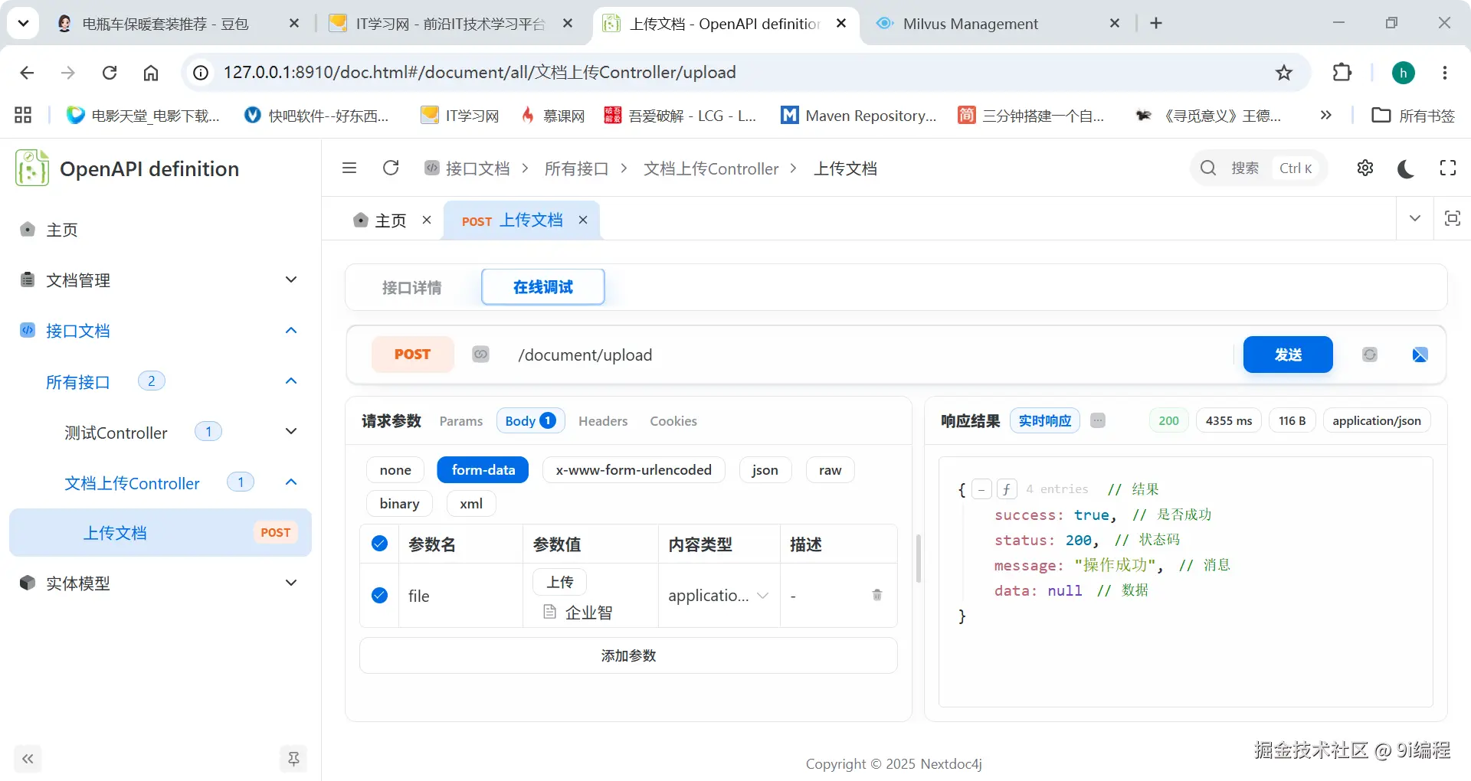This screenshot has width=1471, height=781.
Task: Toggle the sidebar menu hamburger icon
Action: point(349,168)
